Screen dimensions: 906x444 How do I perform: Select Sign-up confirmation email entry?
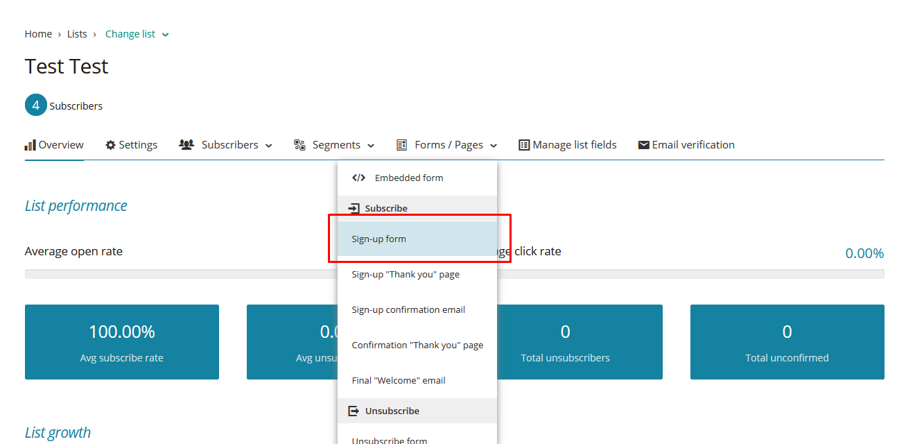pos(417,309)
